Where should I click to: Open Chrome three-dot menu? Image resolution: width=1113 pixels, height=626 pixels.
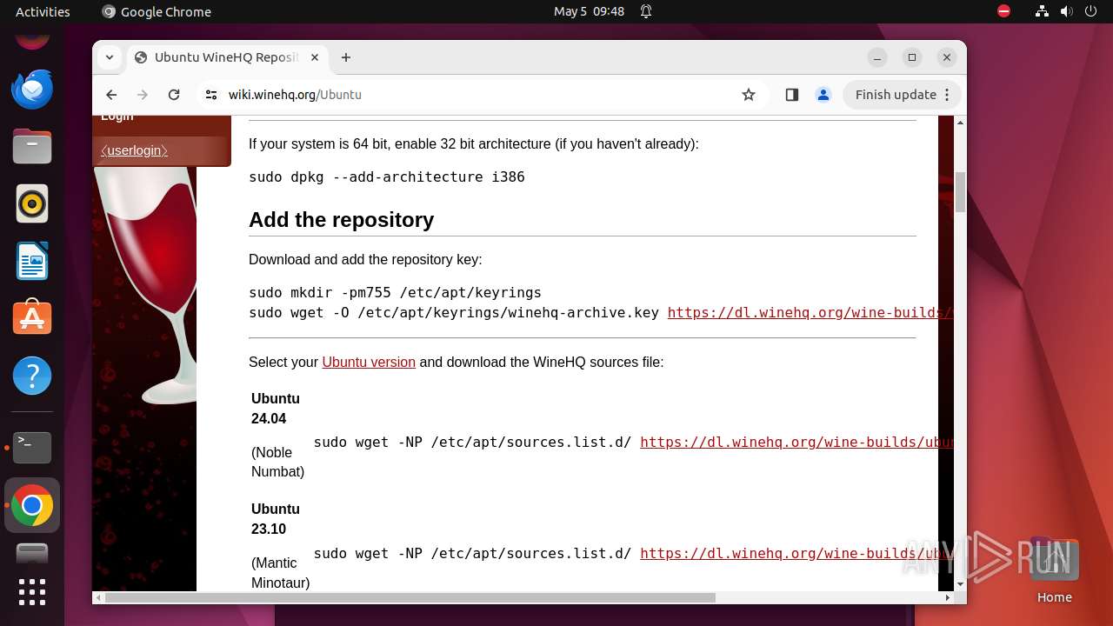947,95
